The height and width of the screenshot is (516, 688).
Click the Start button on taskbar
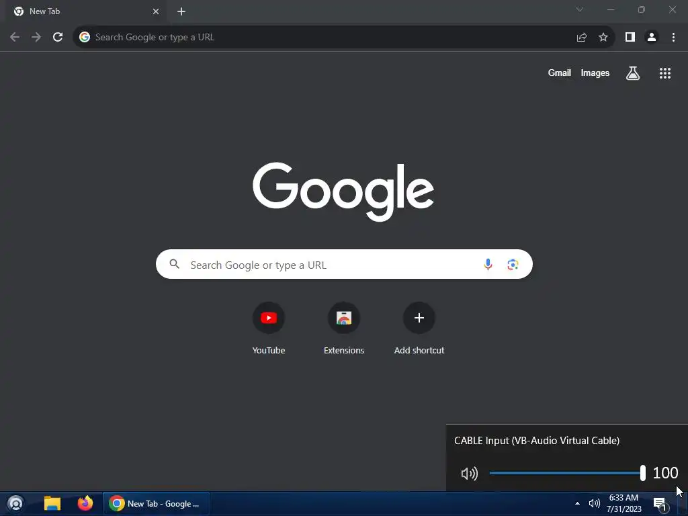(16, 504)
